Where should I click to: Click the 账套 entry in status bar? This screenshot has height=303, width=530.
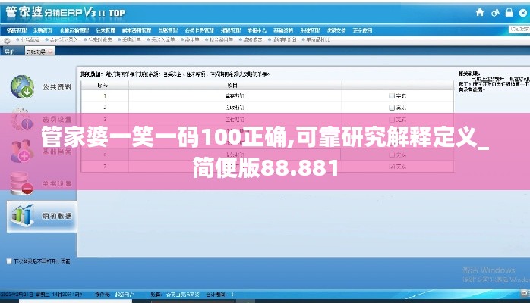pyautogui.click(x=175, y=295)
